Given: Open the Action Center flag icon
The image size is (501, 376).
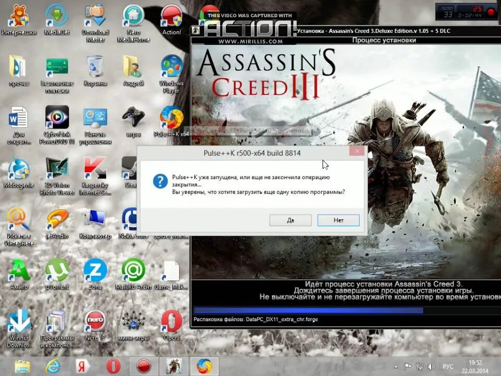Looking at the screenshot, I should pos(408,367).
